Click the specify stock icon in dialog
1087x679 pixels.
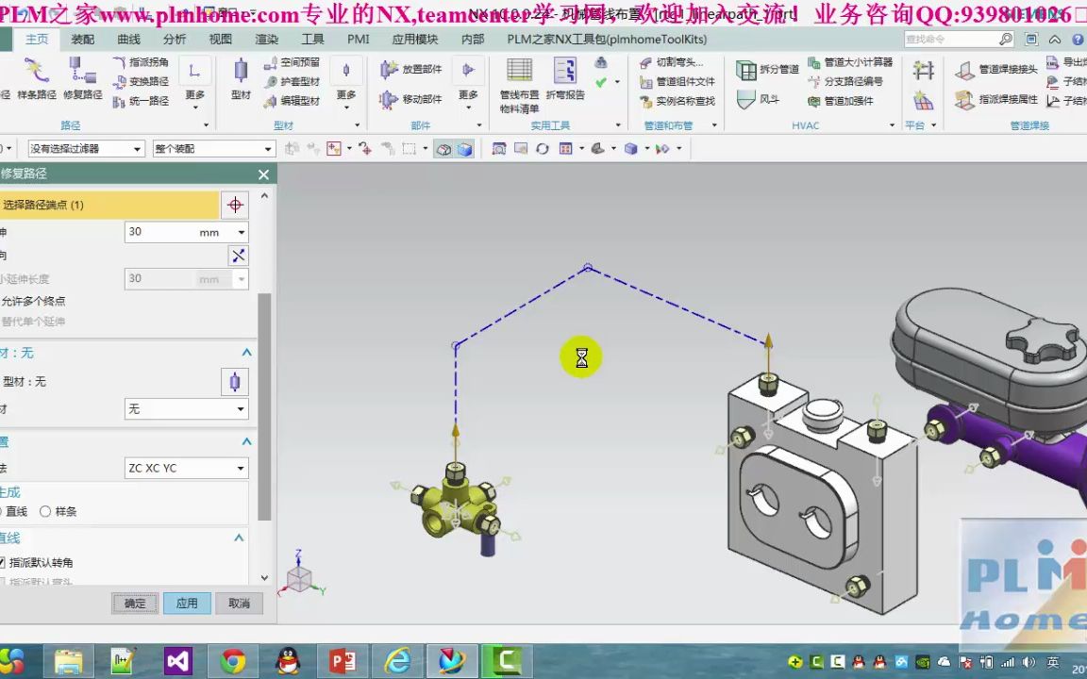235,382
